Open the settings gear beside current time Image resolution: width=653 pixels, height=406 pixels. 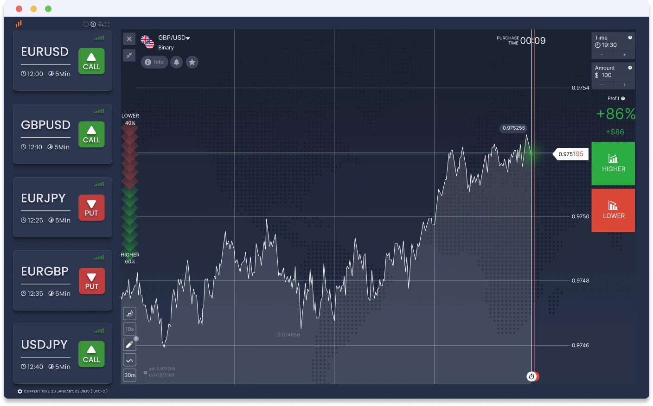(x=20, y=391)
